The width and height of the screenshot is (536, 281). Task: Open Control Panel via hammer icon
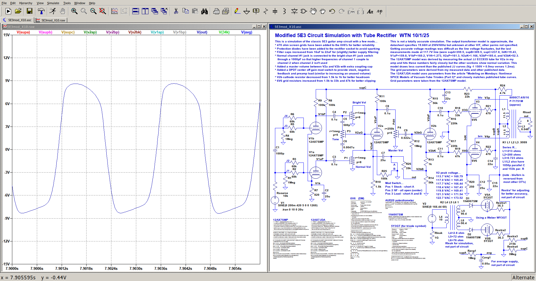(x=41, y=11)
